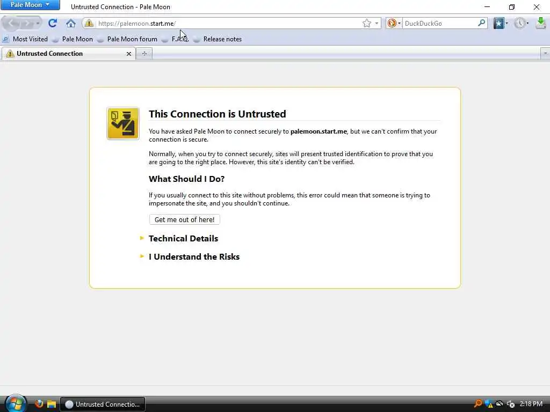Click the untrusted warning icon in address bar

pos(89,24)
